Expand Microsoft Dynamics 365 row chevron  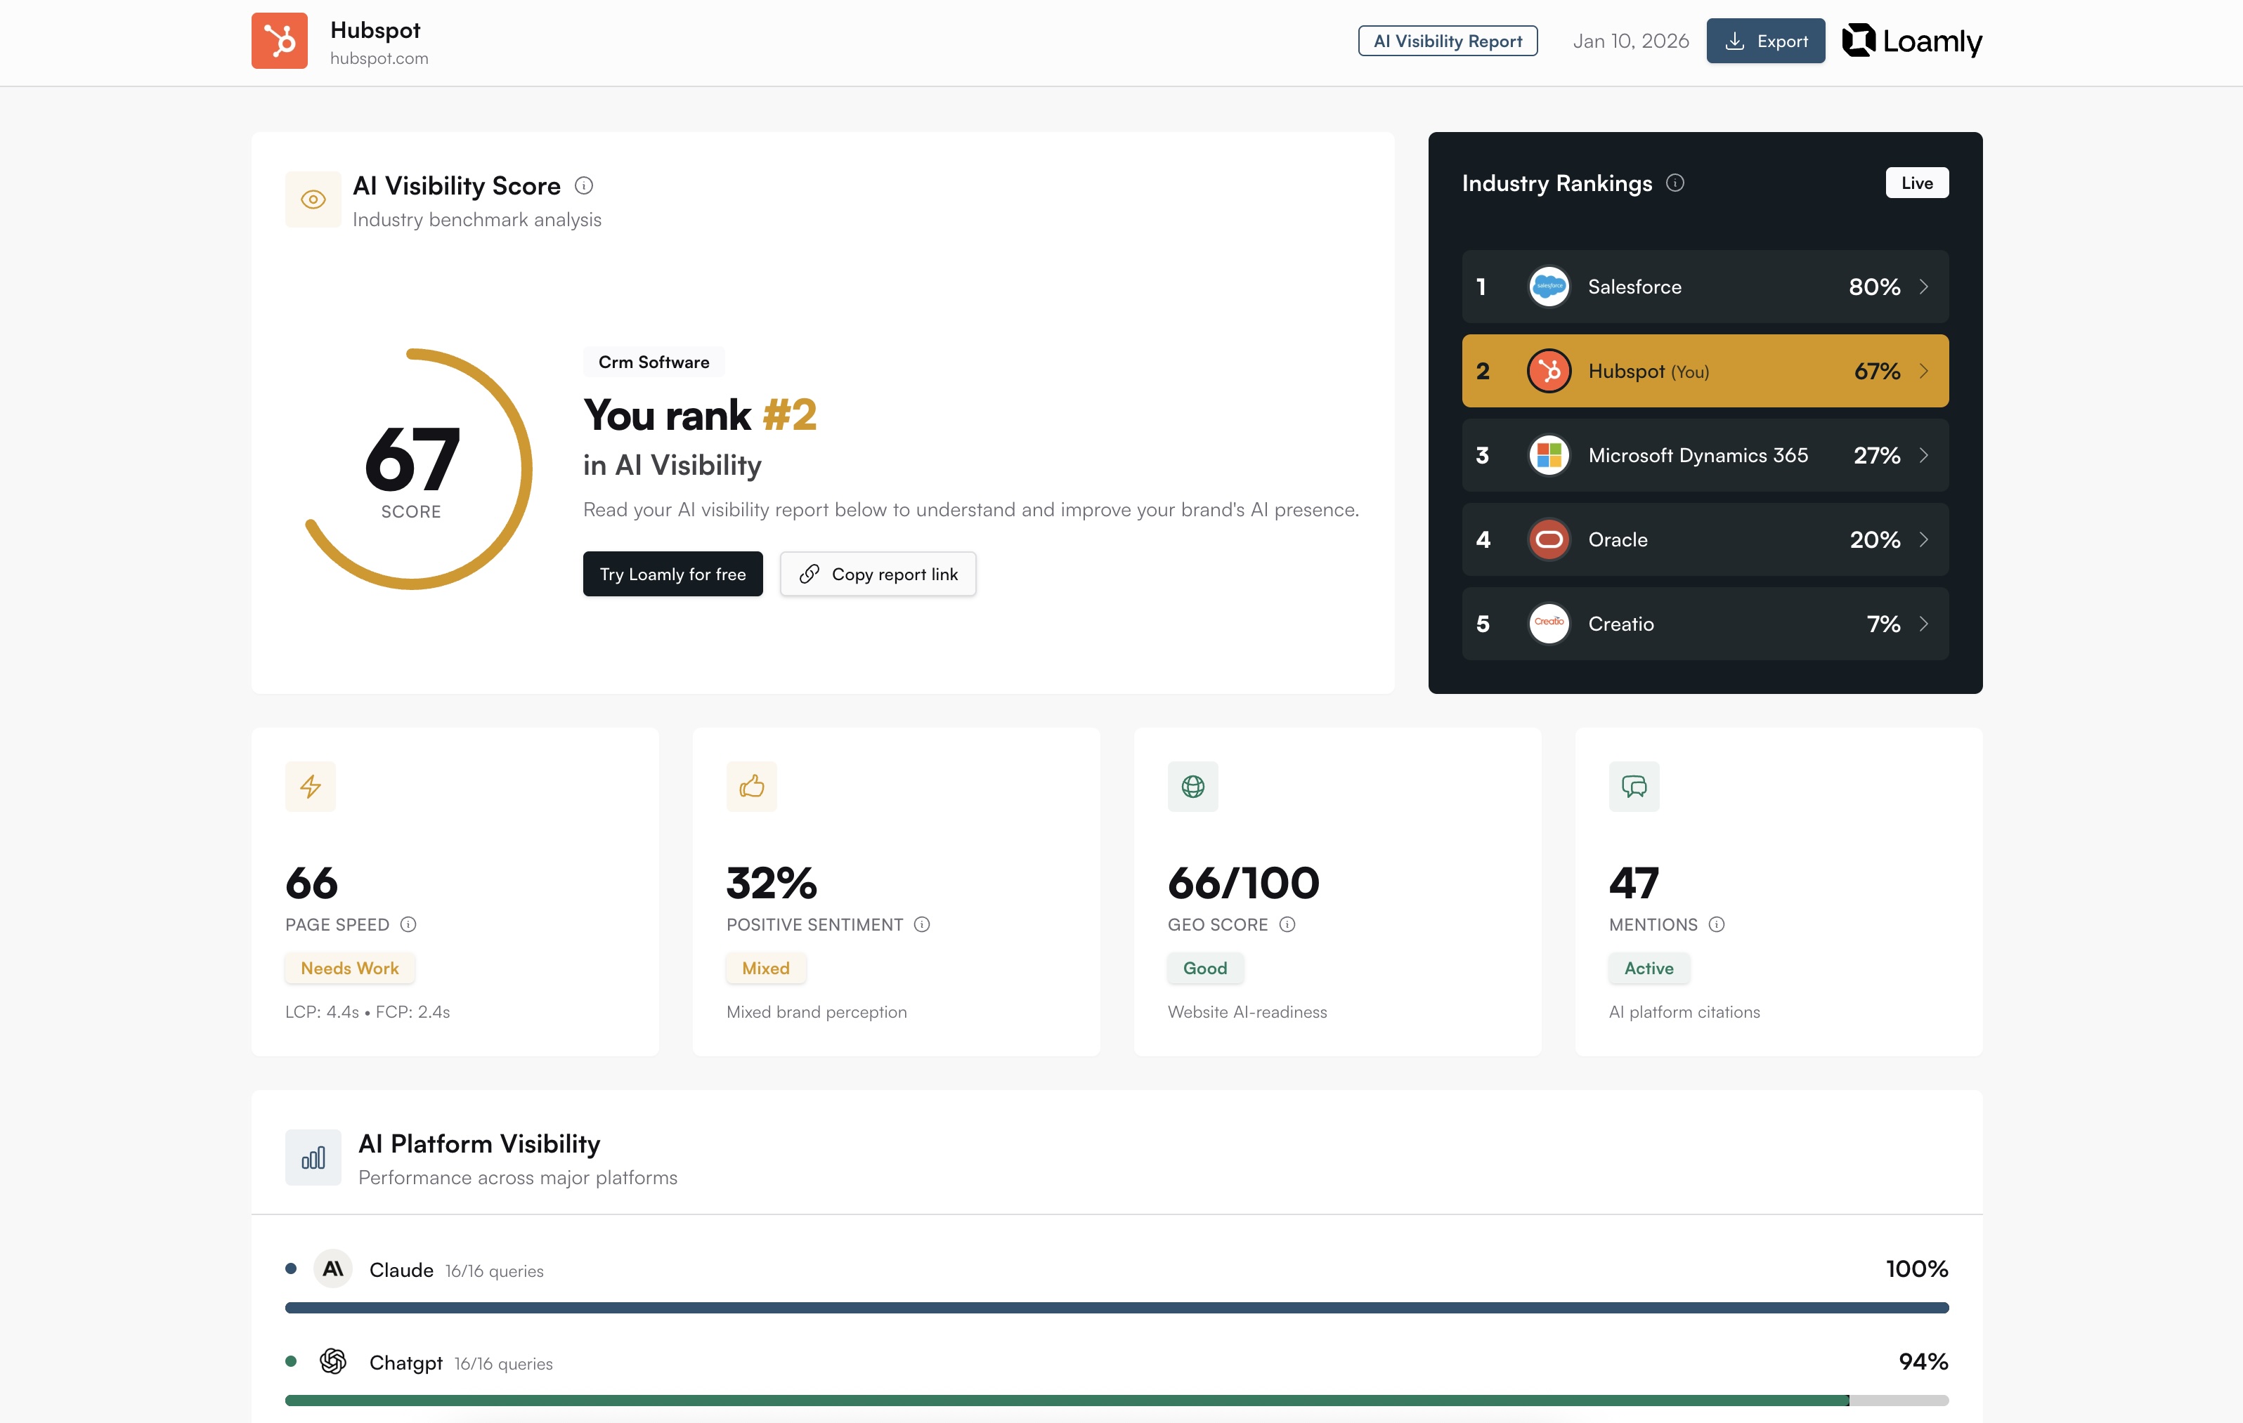pos(1923,455)
